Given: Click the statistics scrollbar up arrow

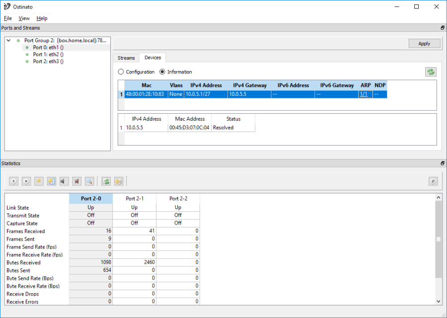Looking at the screenshot, I should (x=439, y=197).
